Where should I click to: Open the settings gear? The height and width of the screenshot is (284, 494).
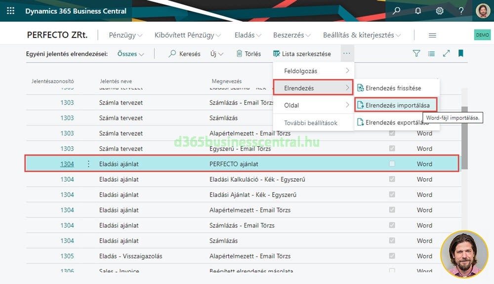pos(440,11)
